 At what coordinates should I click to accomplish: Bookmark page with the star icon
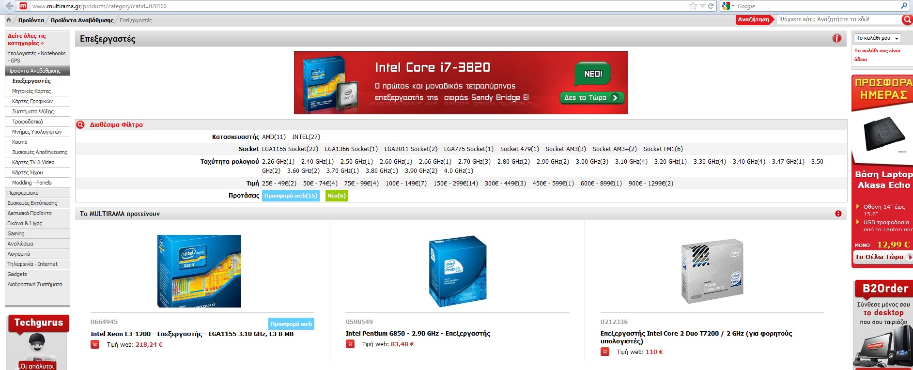(693, 6)
